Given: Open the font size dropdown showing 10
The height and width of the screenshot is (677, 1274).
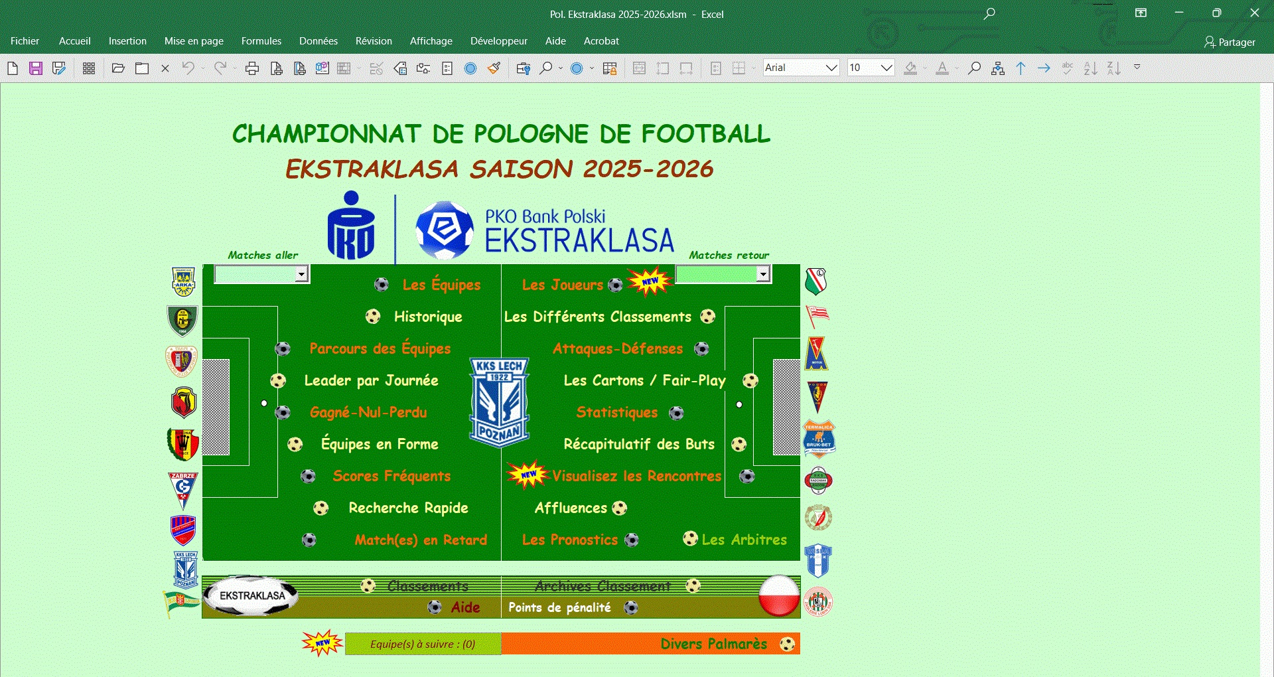Looking at the screenshot, I should (x=886, y=68).
